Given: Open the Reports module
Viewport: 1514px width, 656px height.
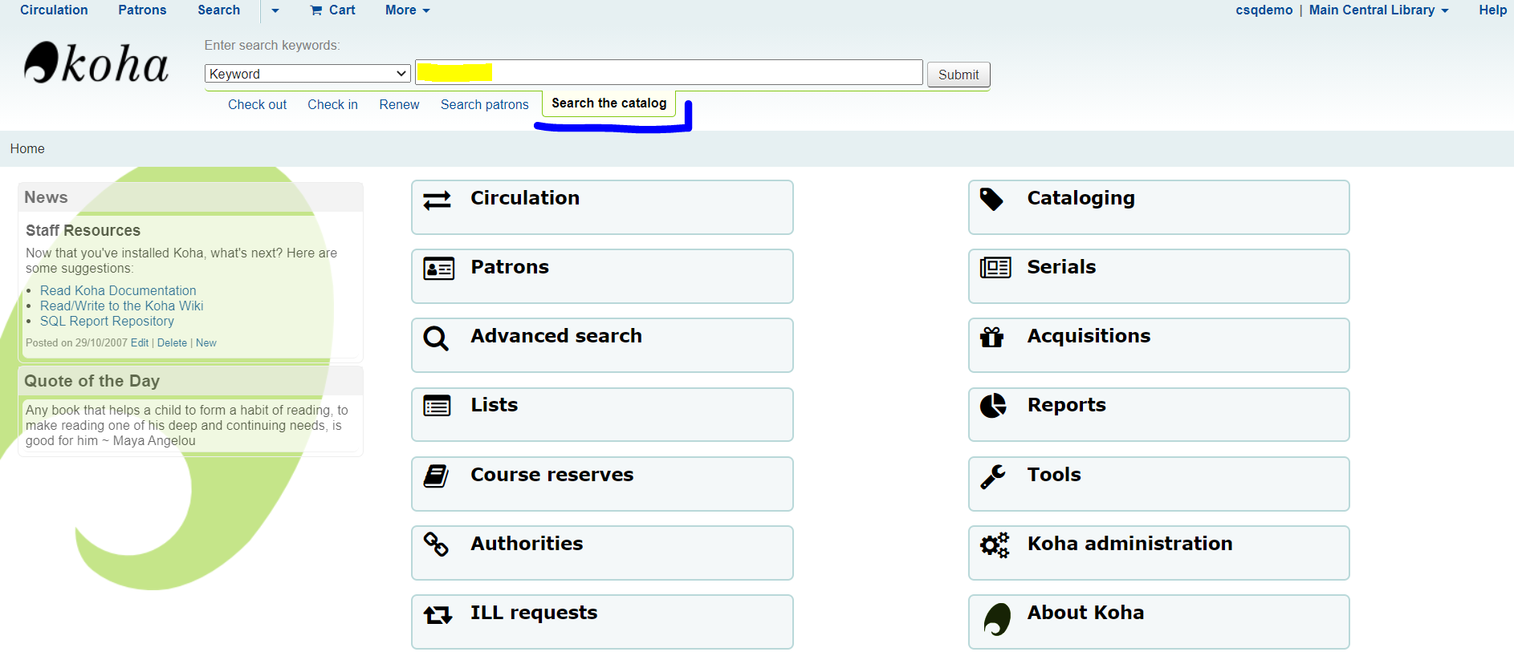Looking at the screenshot, I should (1159, 415).
